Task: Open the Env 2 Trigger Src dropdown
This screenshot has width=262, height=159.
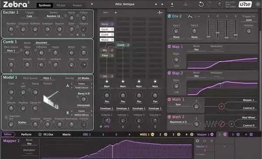Action: click(x=248, y=20)
